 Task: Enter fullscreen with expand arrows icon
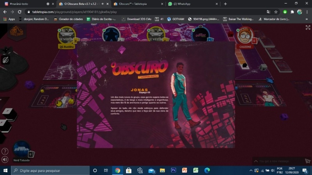pos(308,28)
